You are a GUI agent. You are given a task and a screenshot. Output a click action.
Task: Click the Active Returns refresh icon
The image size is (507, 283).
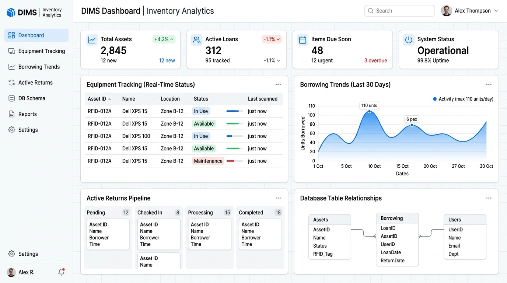point(11,83)
